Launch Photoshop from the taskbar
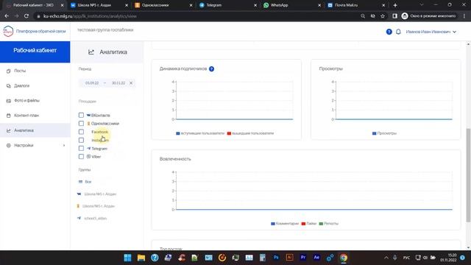Viewport: 471px width, 265px height. pos(276,258)
